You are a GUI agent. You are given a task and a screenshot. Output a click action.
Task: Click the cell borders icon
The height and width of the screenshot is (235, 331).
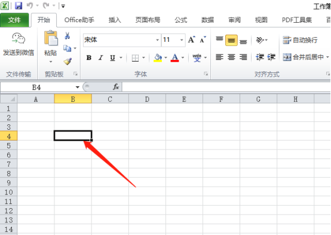[x=135, y=57]
